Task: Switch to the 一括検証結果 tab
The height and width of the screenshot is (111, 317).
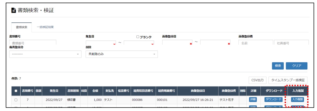Action: (45, 27)
